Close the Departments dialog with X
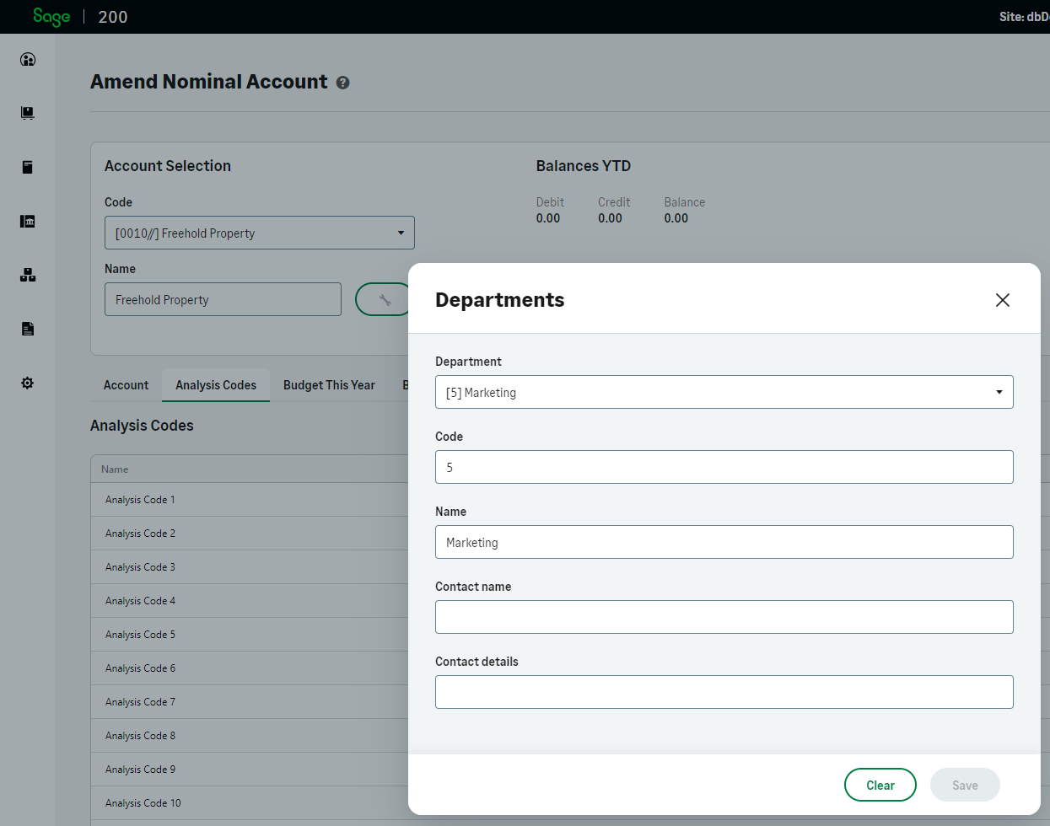The height and width of the screenshot is (826, 1050). pos(1002,300)
